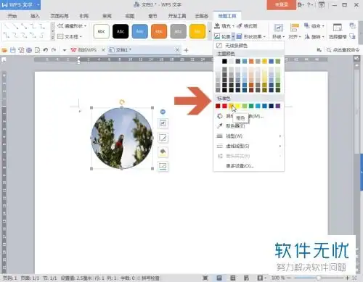Click the new tab plus button
This screenshot has width=363, height=282.
pos(186,50)
